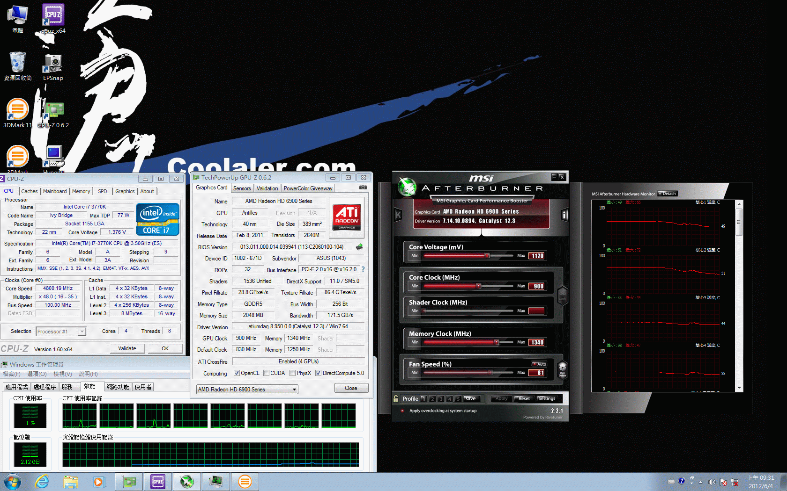Switch to CPU-Z taskbar button
Viewport: 787px width, 491px height.
tap(158, 482)
